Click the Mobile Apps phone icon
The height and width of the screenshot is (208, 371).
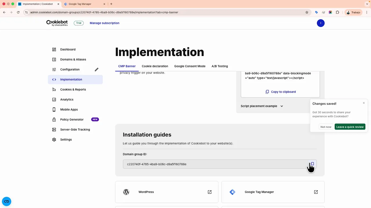coord(54,109)
